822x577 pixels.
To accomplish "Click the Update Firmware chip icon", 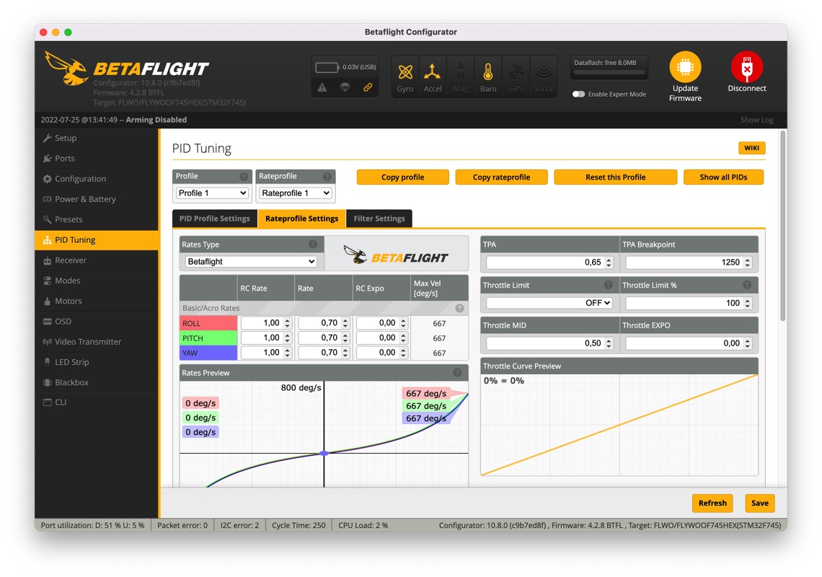I will click(x=685, y=67).
